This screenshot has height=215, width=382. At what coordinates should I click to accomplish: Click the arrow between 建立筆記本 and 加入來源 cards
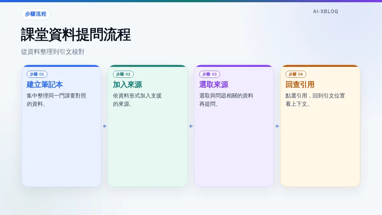click(105, 126)
